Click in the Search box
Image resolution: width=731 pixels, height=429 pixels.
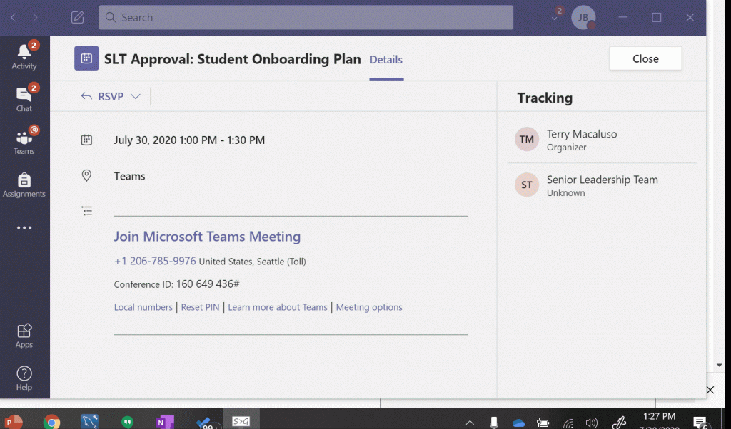click(306, 17)
